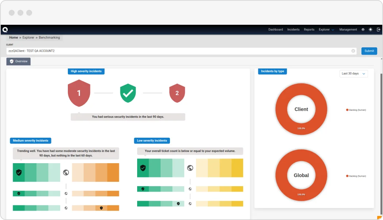Viewport: 383px width, 220px height.
Task: Click the green checkmark shield
Action: pyautogui.click(x=128, y=93)
